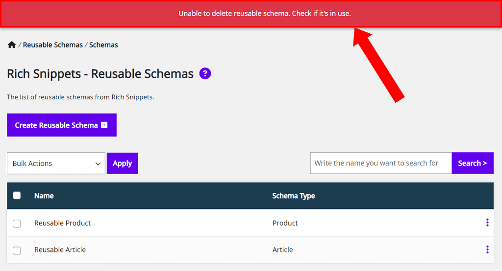
Task: Open the Reusable Article schema entry
Action: click(60, 249)
